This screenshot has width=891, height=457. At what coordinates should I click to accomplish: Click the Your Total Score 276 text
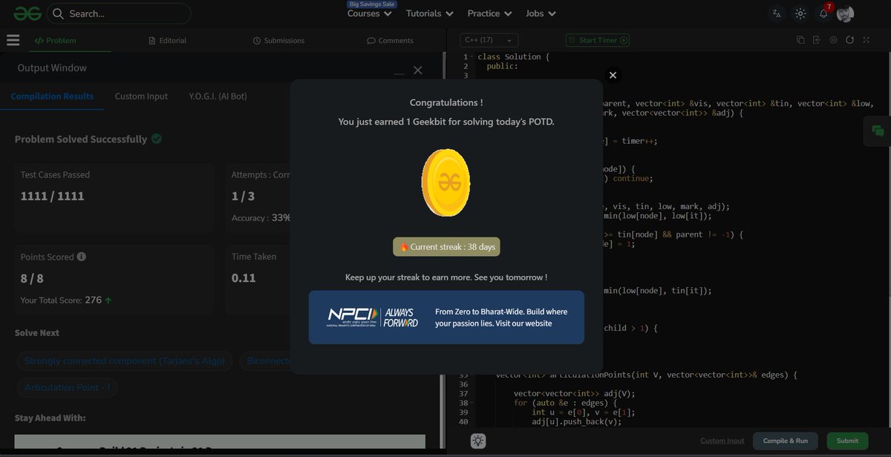tap(66, 300)
